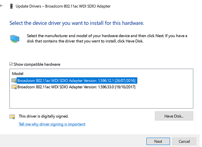
Task: Select driver version 1.596.12.1 [26/07/2016]
Action: 77,81
